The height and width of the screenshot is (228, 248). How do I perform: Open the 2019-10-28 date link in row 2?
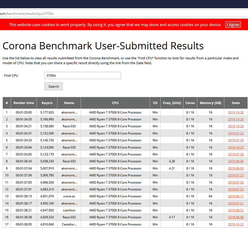click(236, 119)
